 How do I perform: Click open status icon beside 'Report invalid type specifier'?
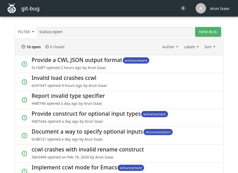point(24,100)
